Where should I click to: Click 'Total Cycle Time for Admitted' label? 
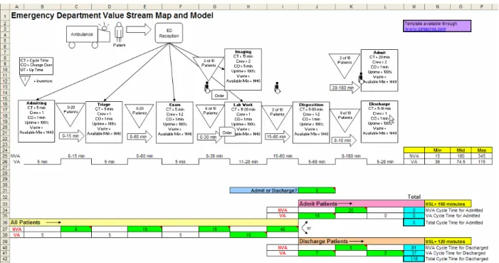point(454,222)
